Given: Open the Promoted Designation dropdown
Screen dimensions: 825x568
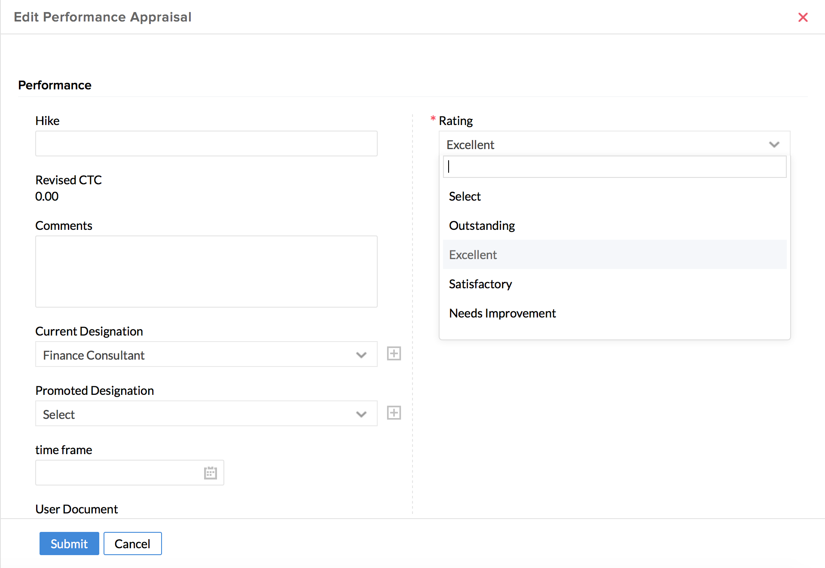Looking at the screenshot, I should pos(206,414).
